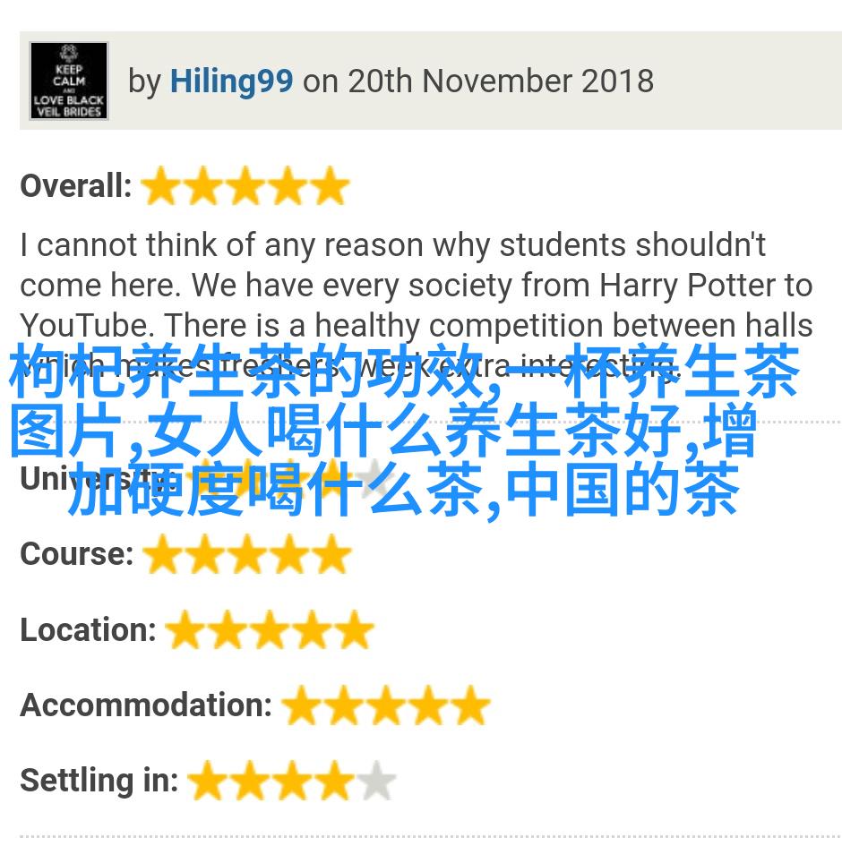Click the fifth star in Overall rating
The height and width of the screenshot is (846, 842).
tap(331, 185)
